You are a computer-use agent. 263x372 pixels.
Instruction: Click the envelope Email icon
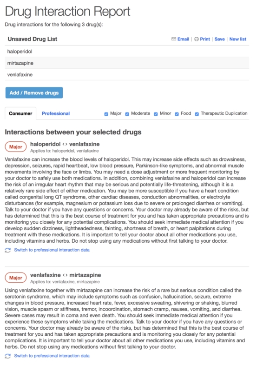point(174,39)
